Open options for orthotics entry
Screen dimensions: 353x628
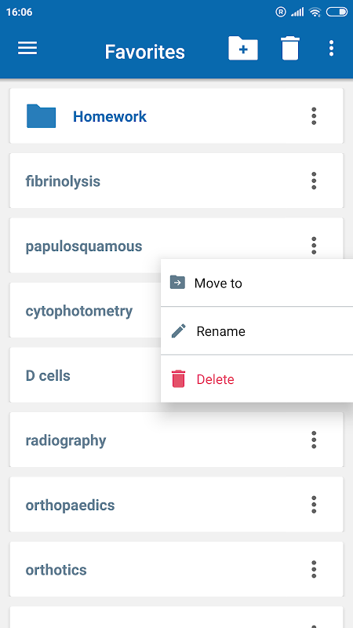(314, 570)
